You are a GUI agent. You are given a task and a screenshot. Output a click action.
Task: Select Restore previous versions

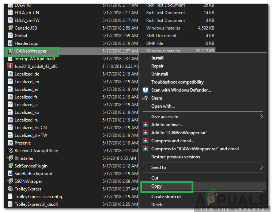175,157
